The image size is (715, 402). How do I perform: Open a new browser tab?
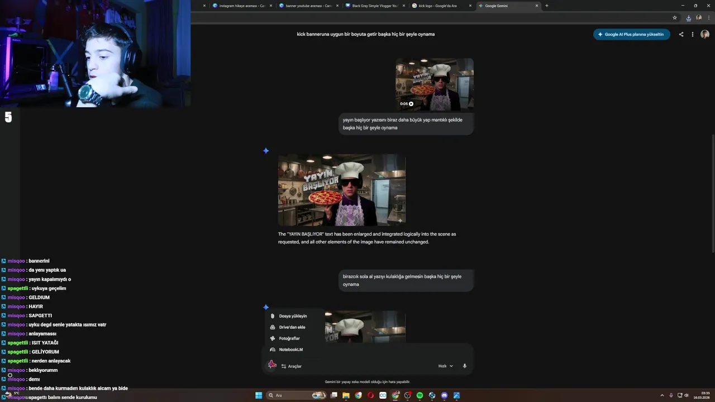tap(546, 6)
